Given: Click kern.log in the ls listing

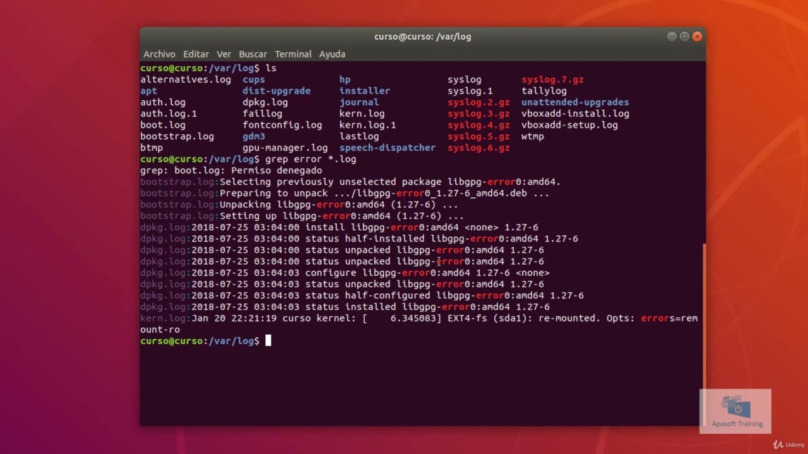Looking at the screenshot, I should [x=362, y=113].
